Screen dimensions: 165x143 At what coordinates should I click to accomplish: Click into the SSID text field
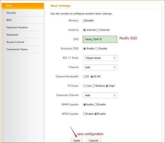pos(100,39)
